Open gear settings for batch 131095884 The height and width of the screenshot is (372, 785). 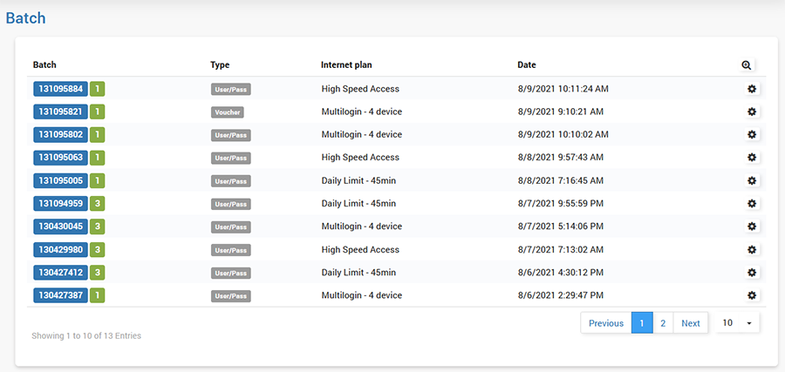[x=752, y=89]
